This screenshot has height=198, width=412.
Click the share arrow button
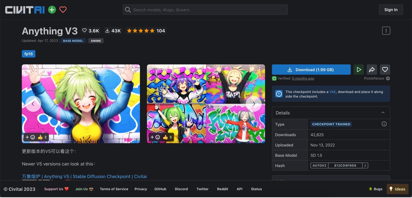point(372,70)
